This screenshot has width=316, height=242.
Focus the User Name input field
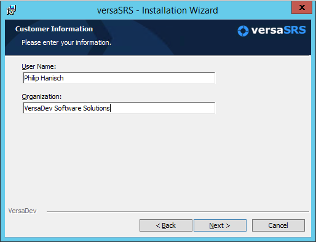coord(119,78)
